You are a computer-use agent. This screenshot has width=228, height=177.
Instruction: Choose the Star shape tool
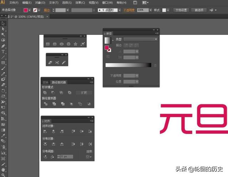point(75,44)
